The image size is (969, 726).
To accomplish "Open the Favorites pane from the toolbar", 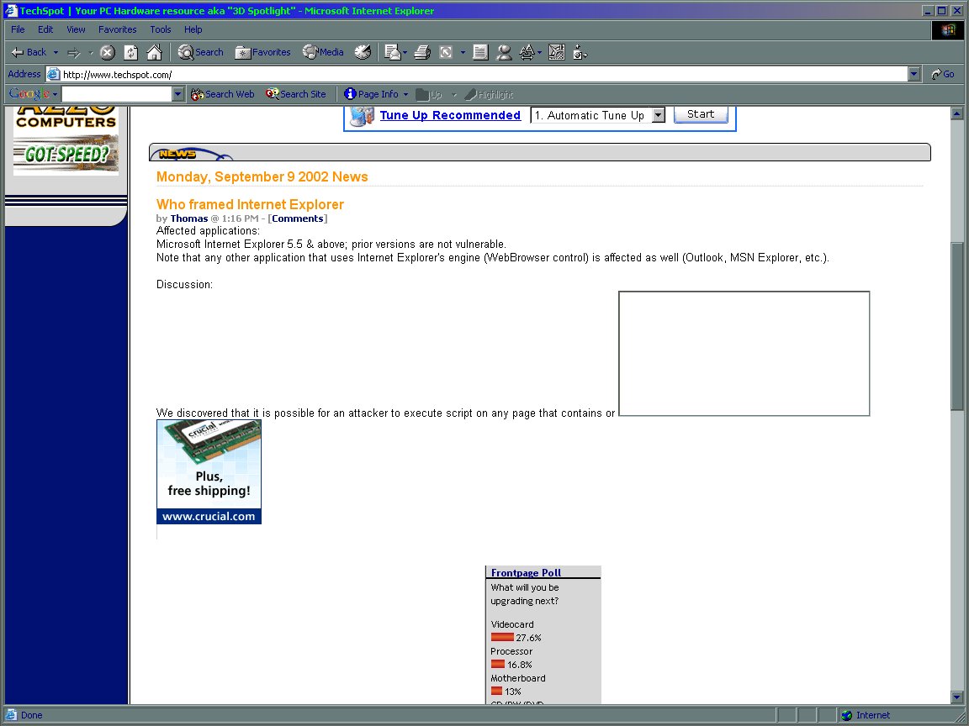I will pos(262,52).
